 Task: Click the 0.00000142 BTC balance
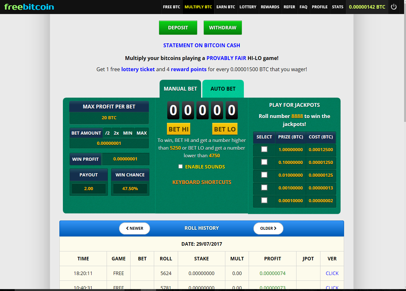367,7
